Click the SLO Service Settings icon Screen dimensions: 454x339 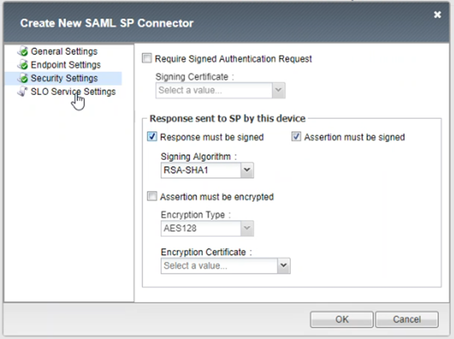click(x=23, y=91)
